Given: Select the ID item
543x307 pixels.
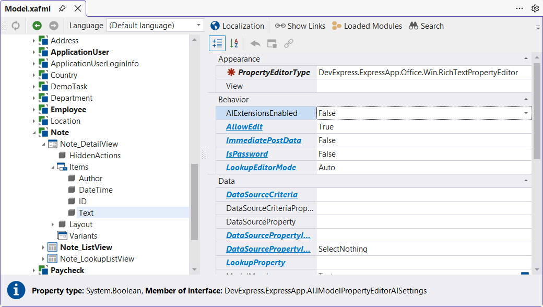Looking at the screenshot, I should point(82,201).
